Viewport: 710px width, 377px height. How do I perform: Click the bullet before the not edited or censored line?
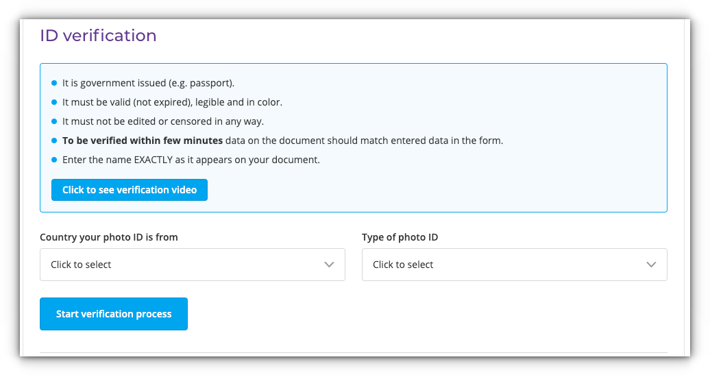[x=55, y=121]
